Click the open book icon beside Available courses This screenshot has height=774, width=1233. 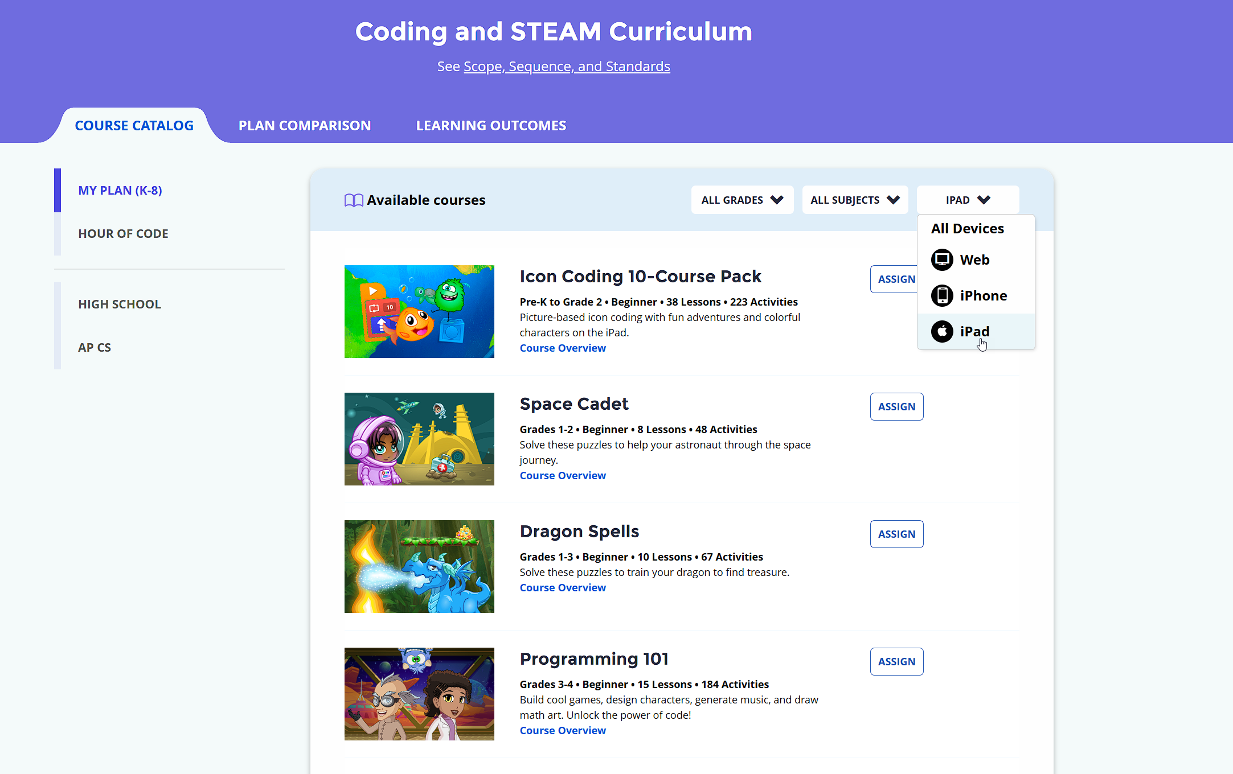point(354,200)
